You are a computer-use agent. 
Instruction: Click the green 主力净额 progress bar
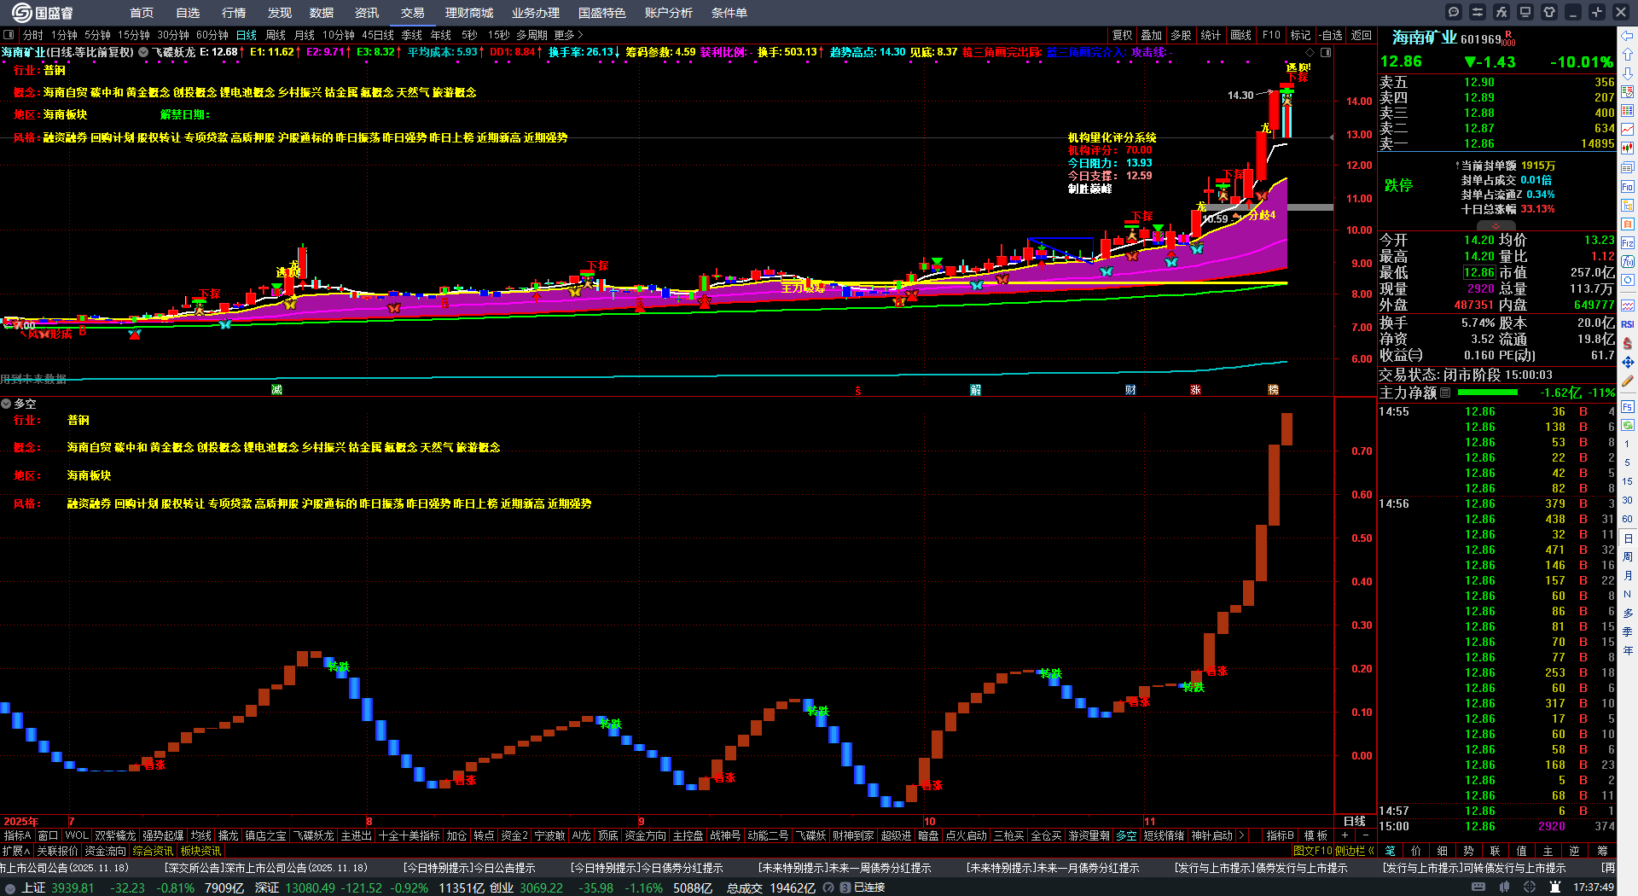pyautogui.click(x=1488, y=393)
